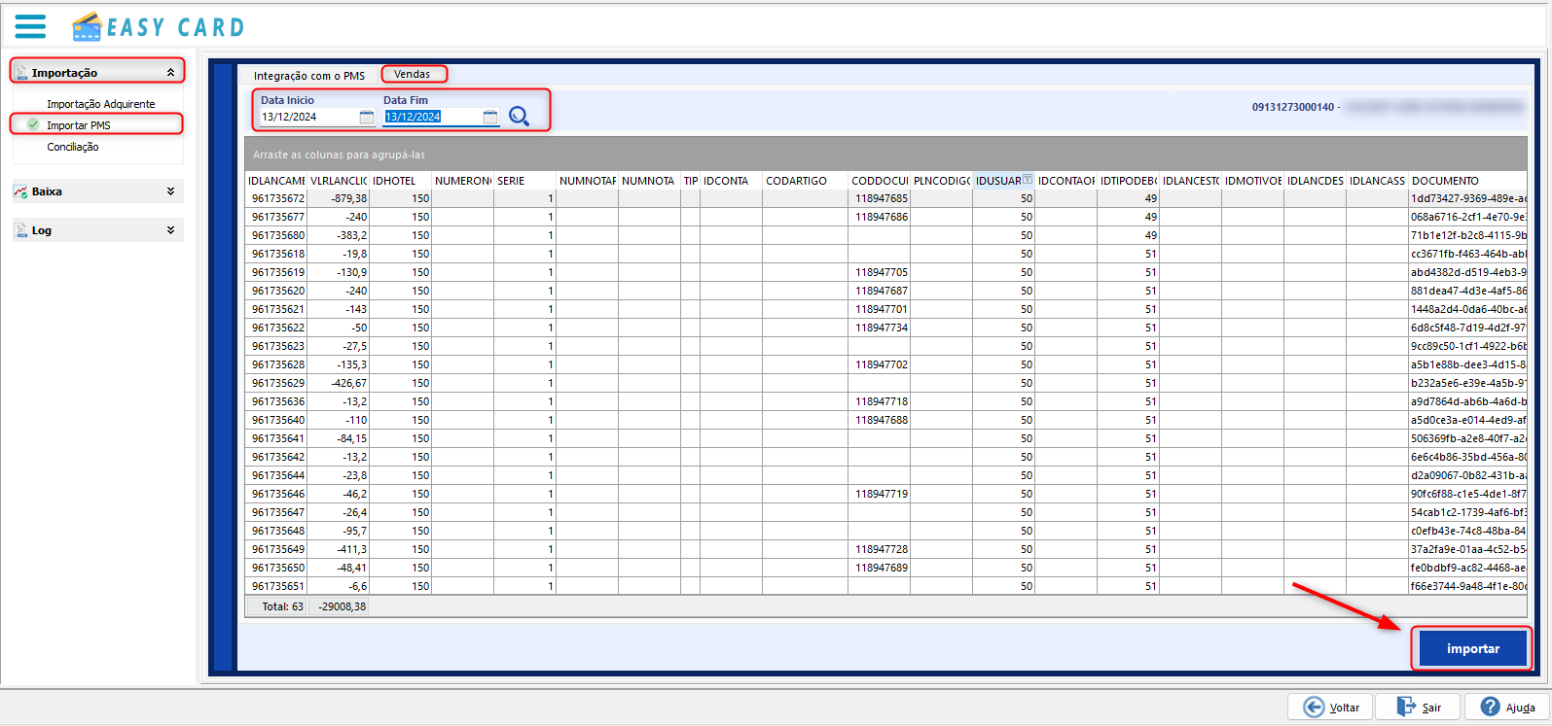Screen dimensions: 1552x726
Task: Open the hamburger menu icon
Action: click(x=30, y=26)
